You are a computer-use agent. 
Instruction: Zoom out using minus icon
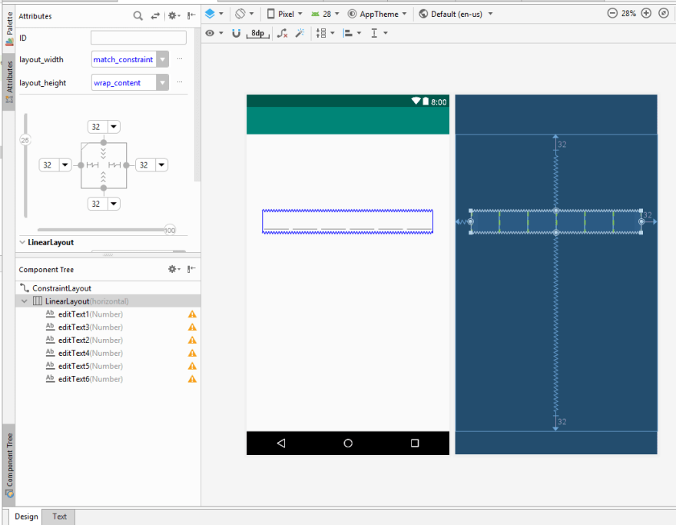pos(612,13)
